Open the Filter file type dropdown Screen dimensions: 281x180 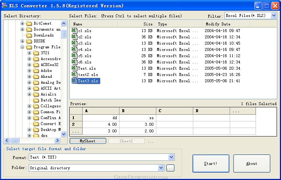273,15
